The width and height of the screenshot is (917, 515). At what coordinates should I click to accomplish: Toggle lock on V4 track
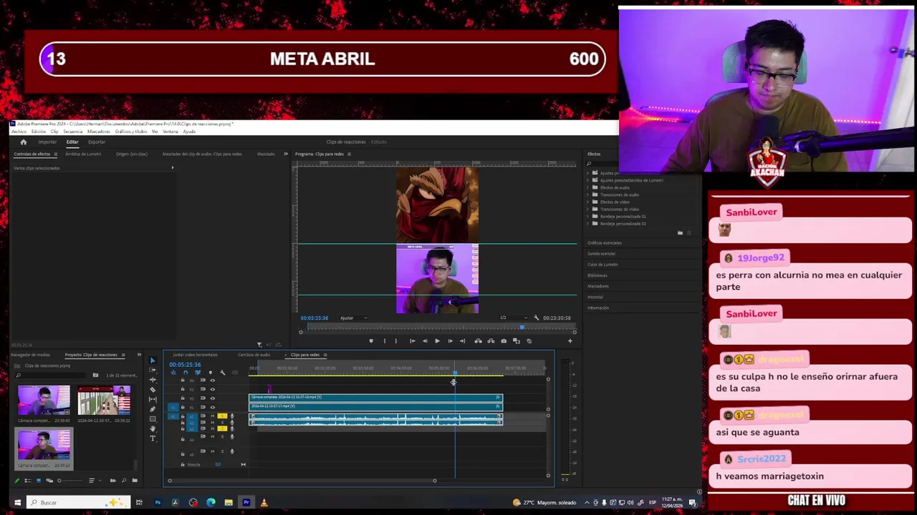(x=183, y=381)
